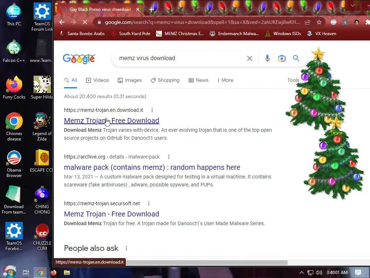Open Chrome tab search dropdown arrow

click(x=353, y=5)
